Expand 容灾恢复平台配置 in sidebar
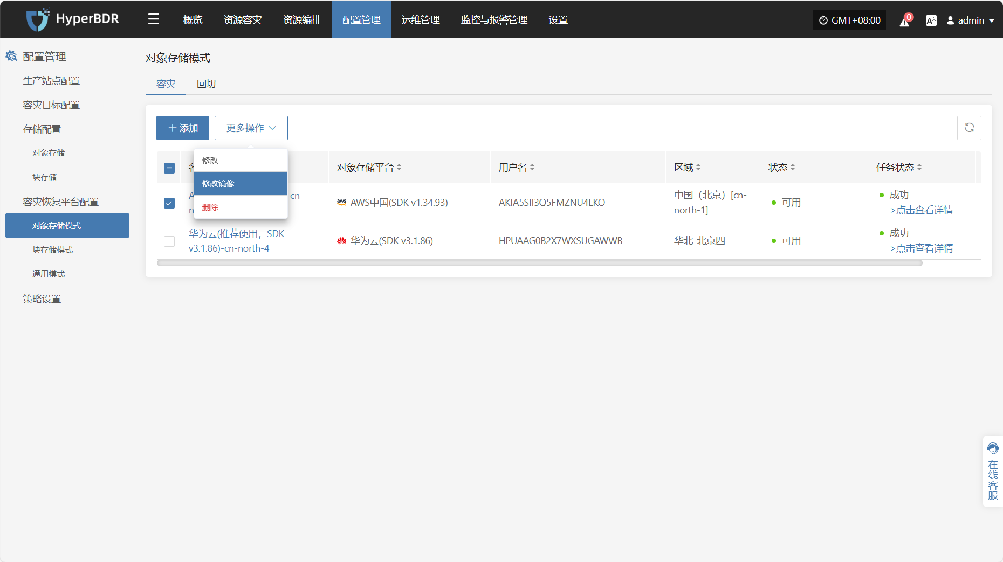The height and width of the screenshot is (562, 1003). [60, 202]
